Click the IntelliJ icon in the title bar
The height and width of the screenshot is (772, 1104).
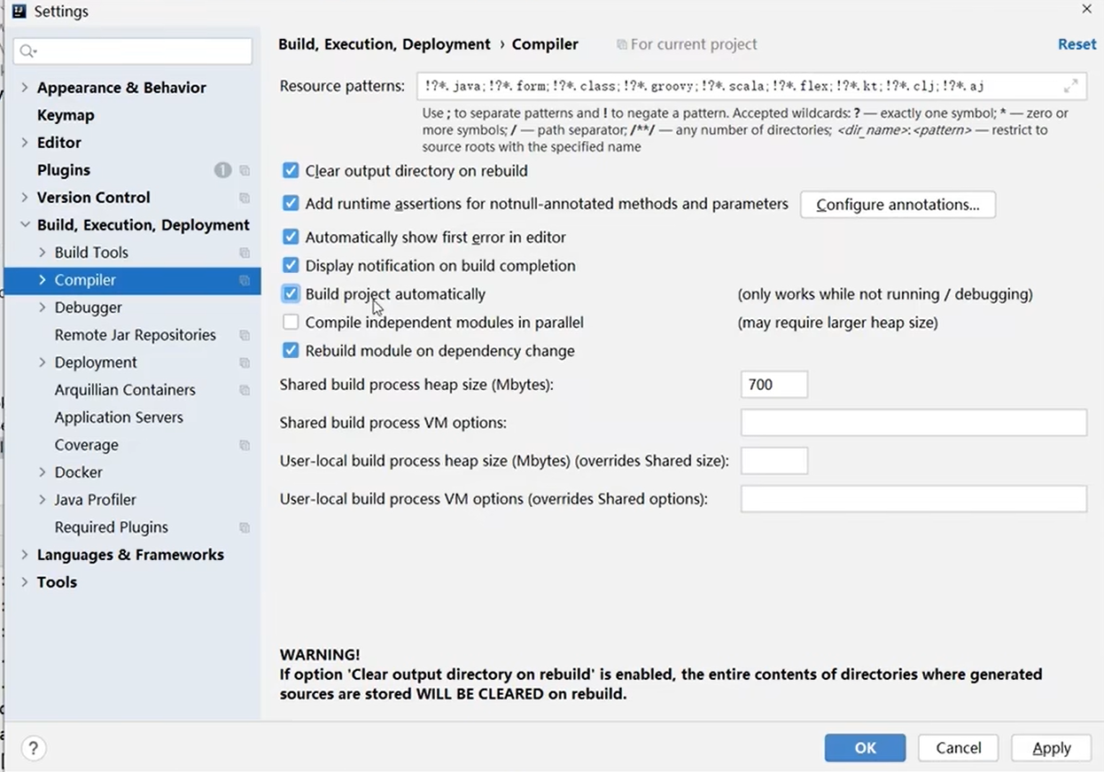point(19,12)
